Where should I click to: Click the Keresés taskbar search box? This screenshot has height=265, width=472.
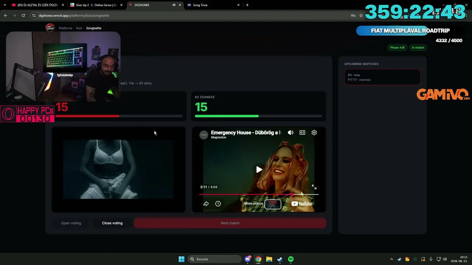(214, 259)
